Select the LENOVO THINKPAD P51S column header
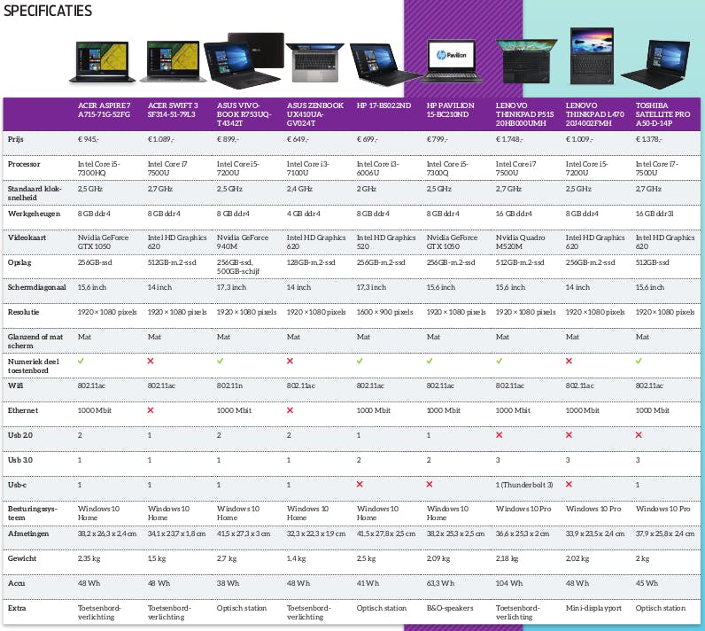Image resolution: width=705 pixels, height=631 pixels. click(524, 114)
